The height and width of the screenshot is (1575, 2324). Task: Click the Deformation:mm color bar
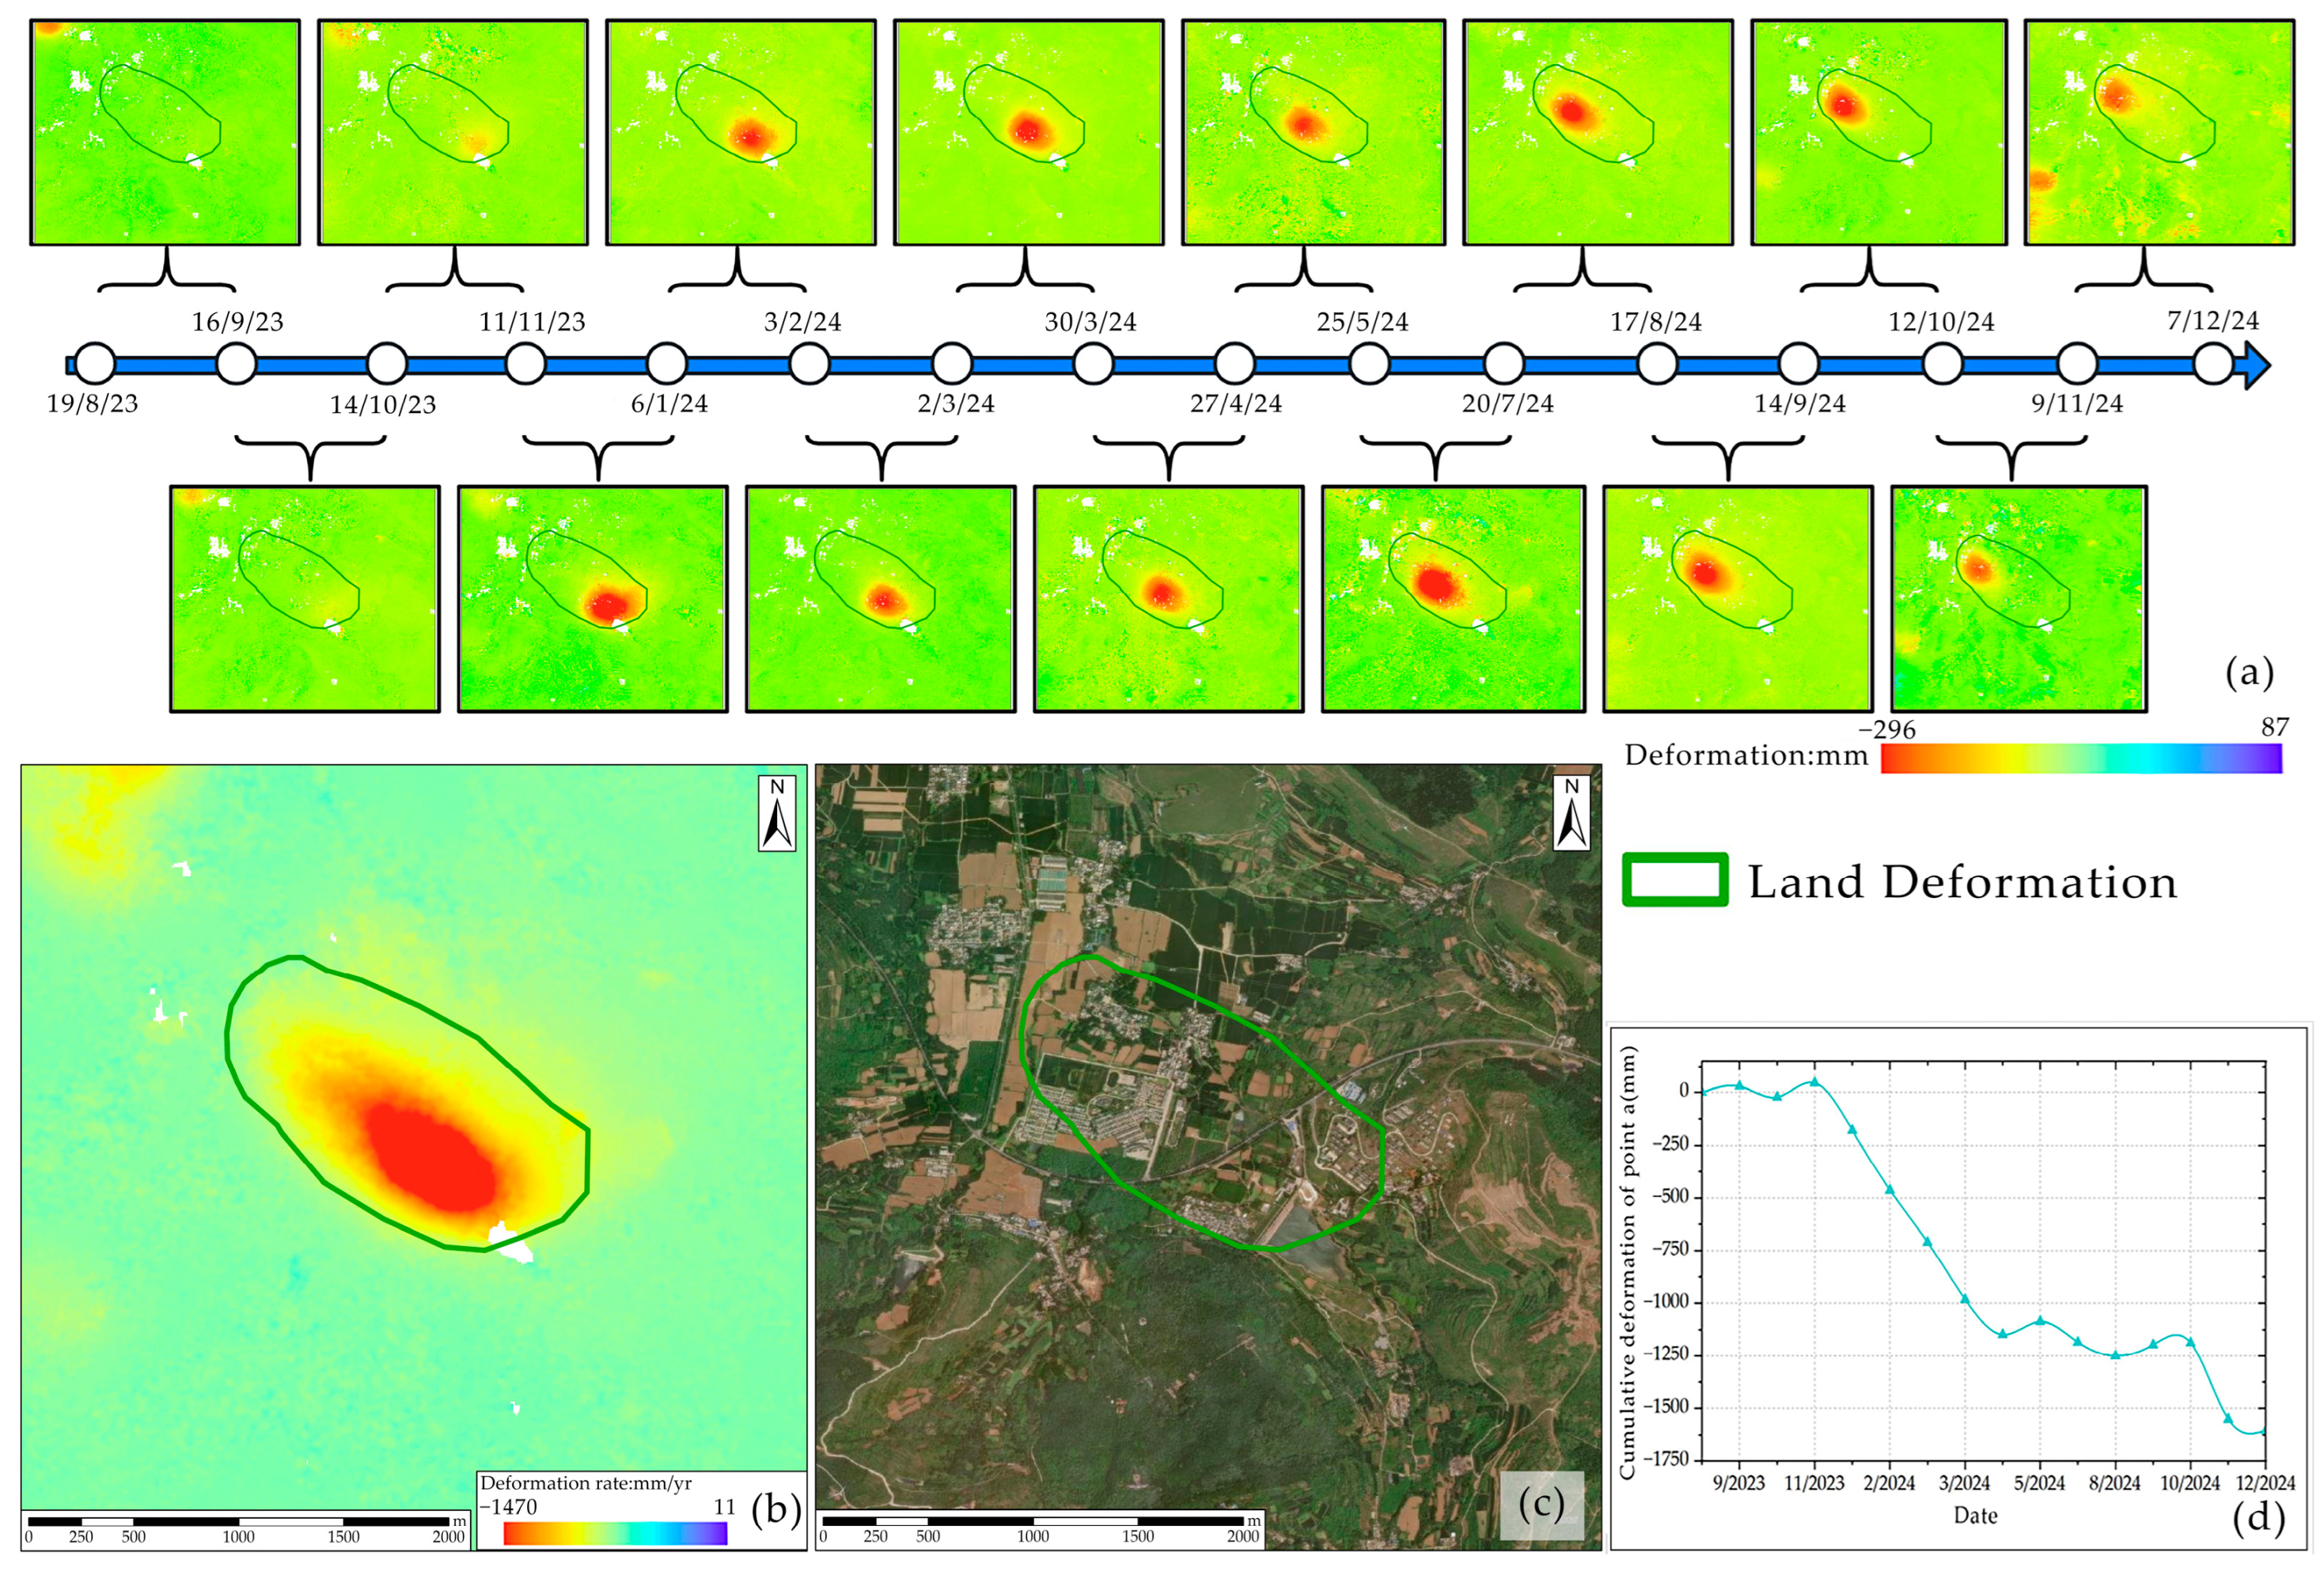[x=2080, y=758]
